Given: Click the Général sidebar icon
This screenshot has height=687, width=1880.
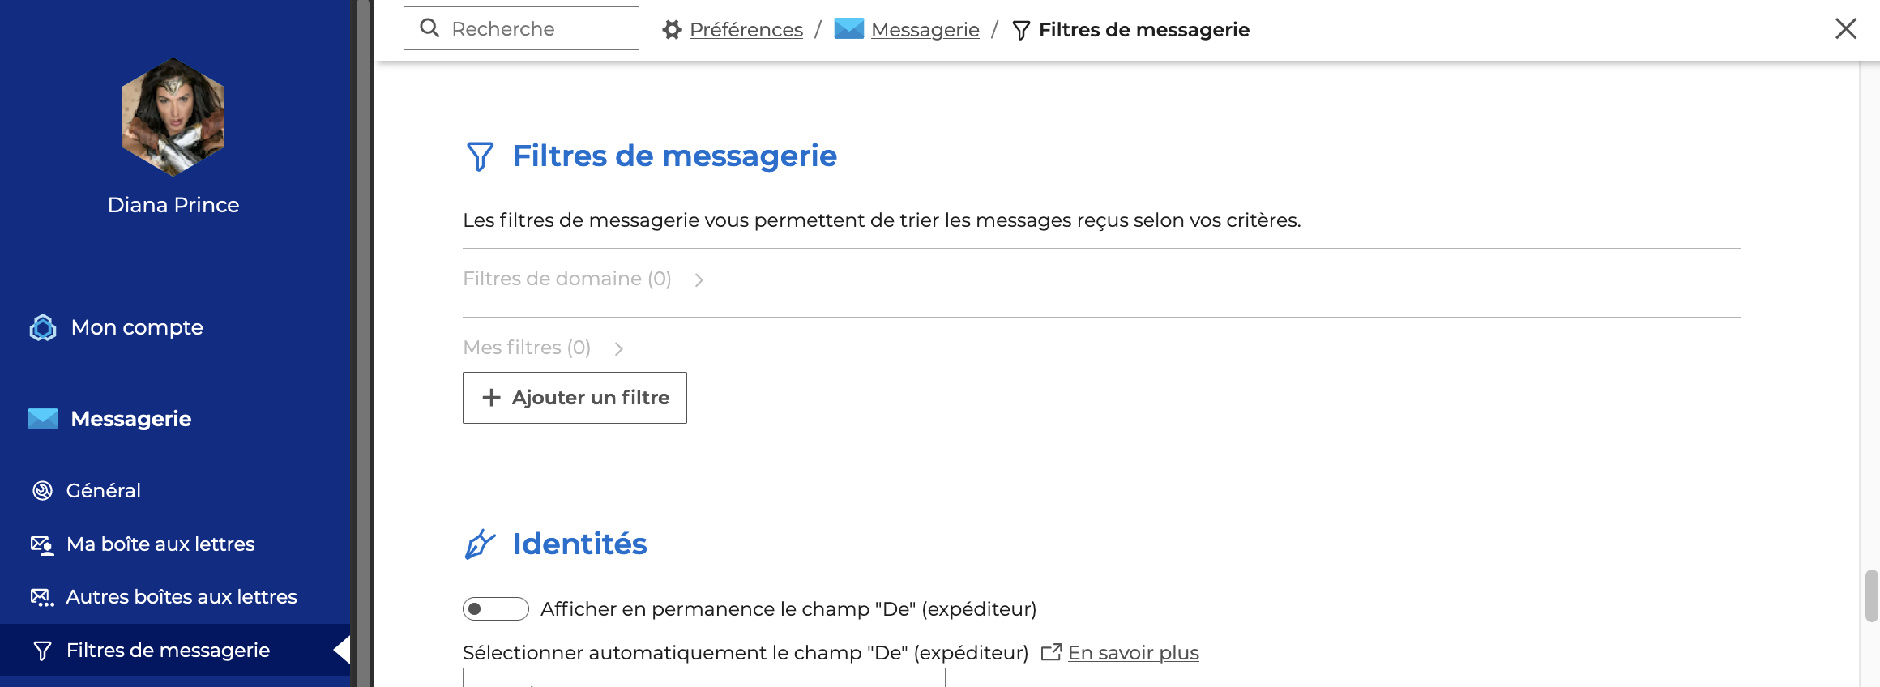Looking at the screenshot, I should click(42, 490).
